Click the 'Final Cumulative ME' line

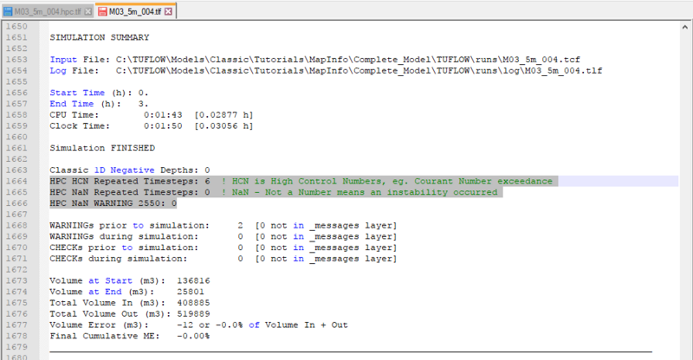tap(130, 336)
